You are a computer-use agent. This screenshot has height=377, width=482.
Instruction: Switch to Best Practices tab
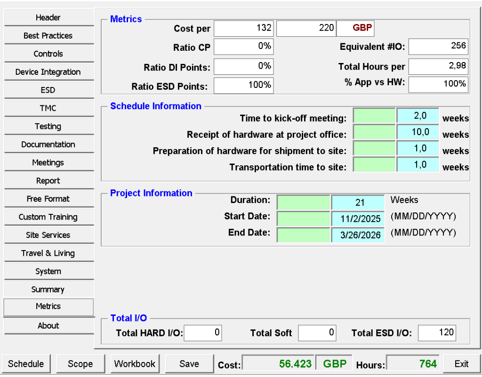[x=48, y=36]
